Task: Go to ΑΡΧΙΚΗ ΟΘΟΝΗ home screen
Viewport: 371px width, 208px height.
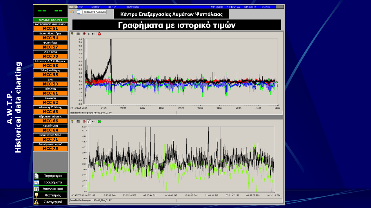Action: tap(50, 20)
